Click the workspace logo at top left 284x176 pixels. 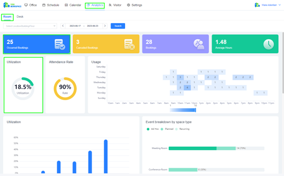pos(12,5)
